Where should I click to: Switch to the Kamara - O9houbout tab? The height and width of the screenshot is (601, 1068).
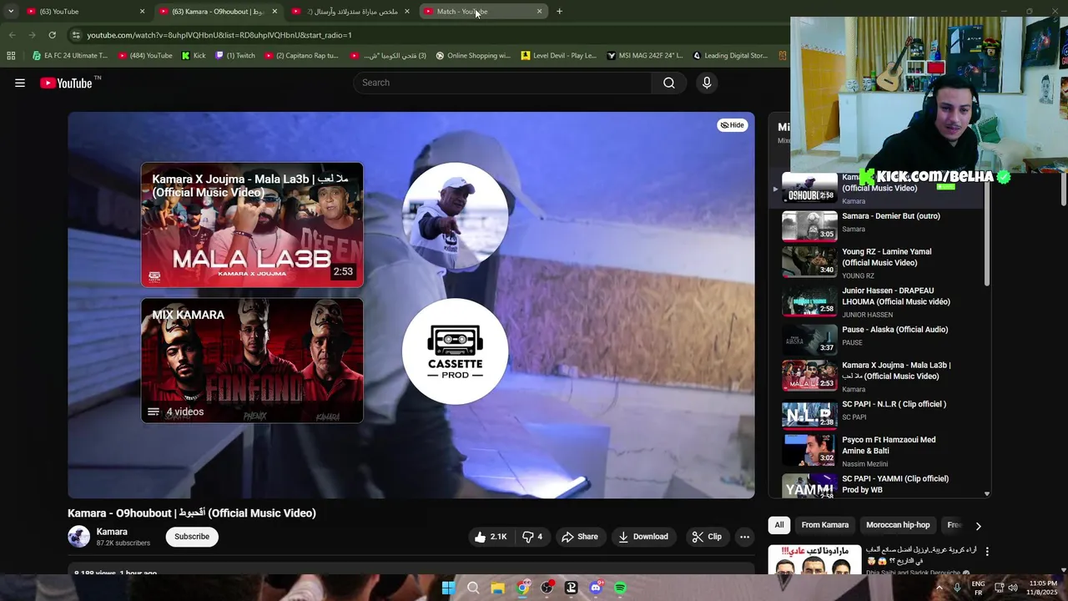pyautogui.click(x=218, y=12)
